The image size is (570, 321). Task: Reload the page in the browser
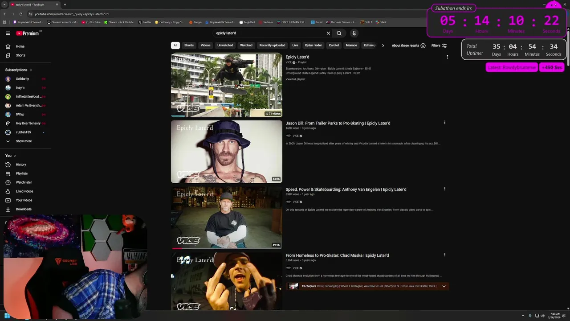pos(20,14)
